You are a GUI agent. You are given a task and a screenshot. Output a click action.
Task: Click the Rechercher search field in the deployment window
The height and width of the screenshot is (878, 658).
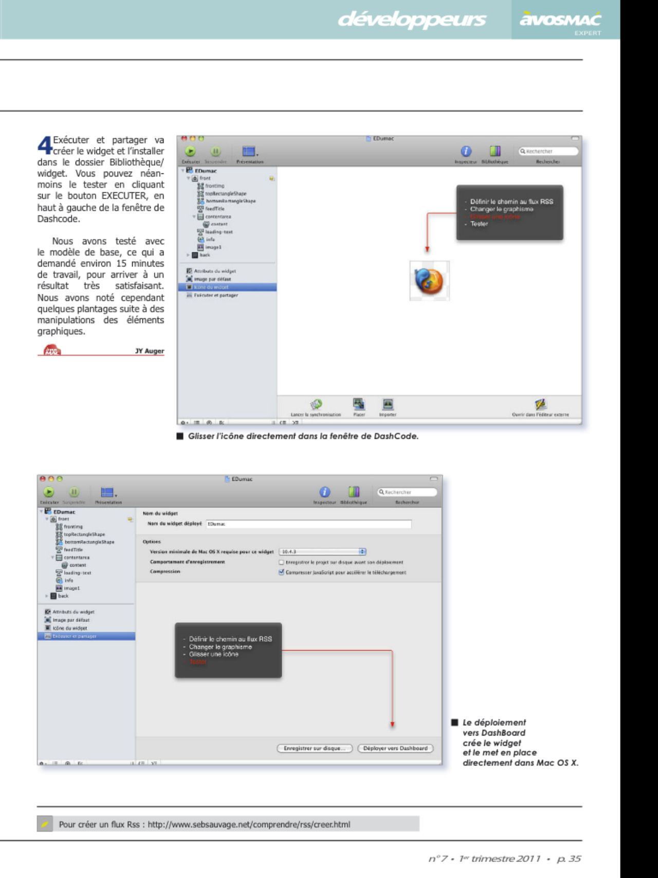pyautogui.click(x=407, y=492)
